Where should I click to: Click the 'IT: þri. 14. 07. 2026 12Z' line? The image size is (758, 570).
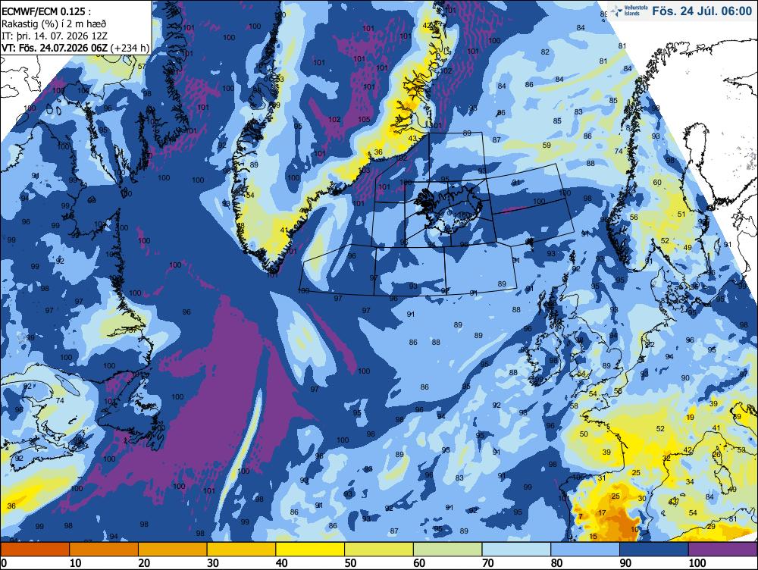tap(54, 36)
